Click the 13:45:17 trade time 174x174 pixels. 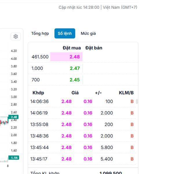39,159
